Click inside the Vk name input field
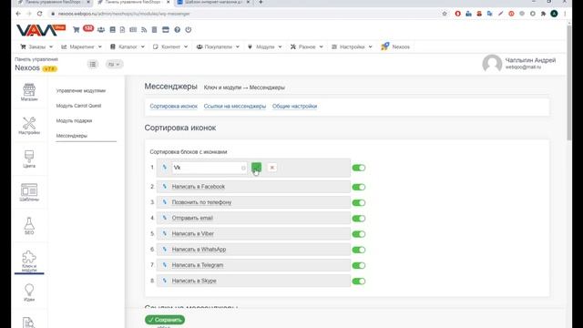 click(x=209, y=168)
